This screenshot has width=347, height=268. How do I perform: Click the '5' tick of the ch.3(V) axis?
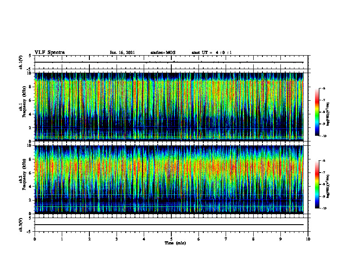(x=31, y=218)
